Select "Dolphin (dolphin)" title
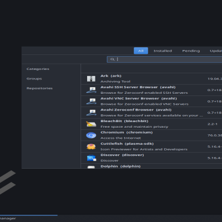Viewport: 222px width, 222px height. [x=120, y=166]
